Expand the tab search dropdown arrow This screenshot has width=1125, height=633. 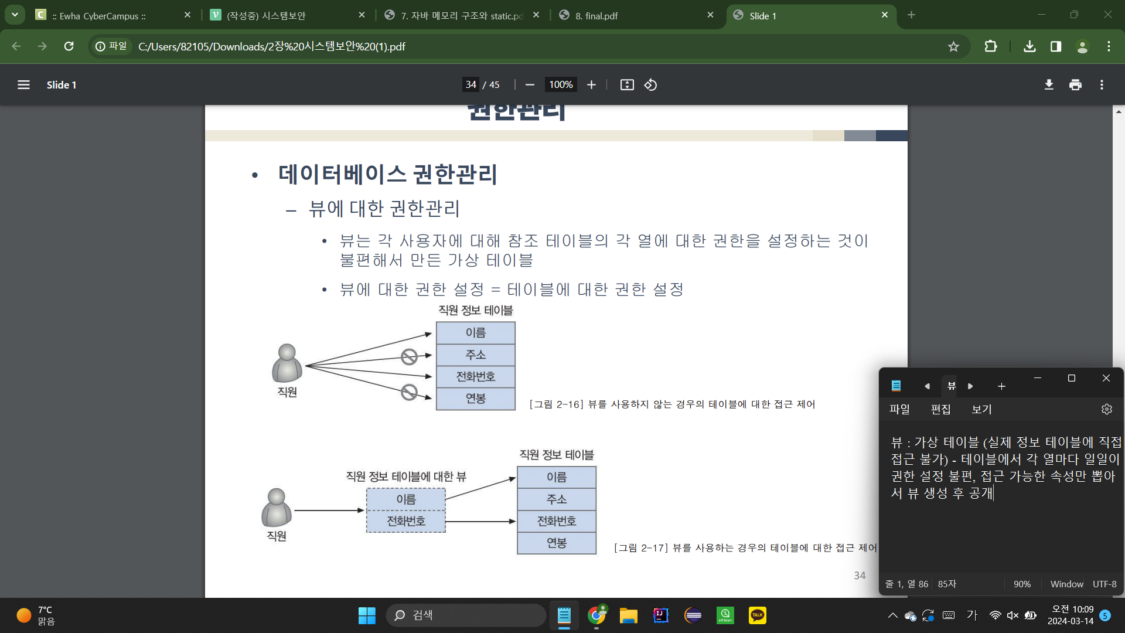[15, 15]
